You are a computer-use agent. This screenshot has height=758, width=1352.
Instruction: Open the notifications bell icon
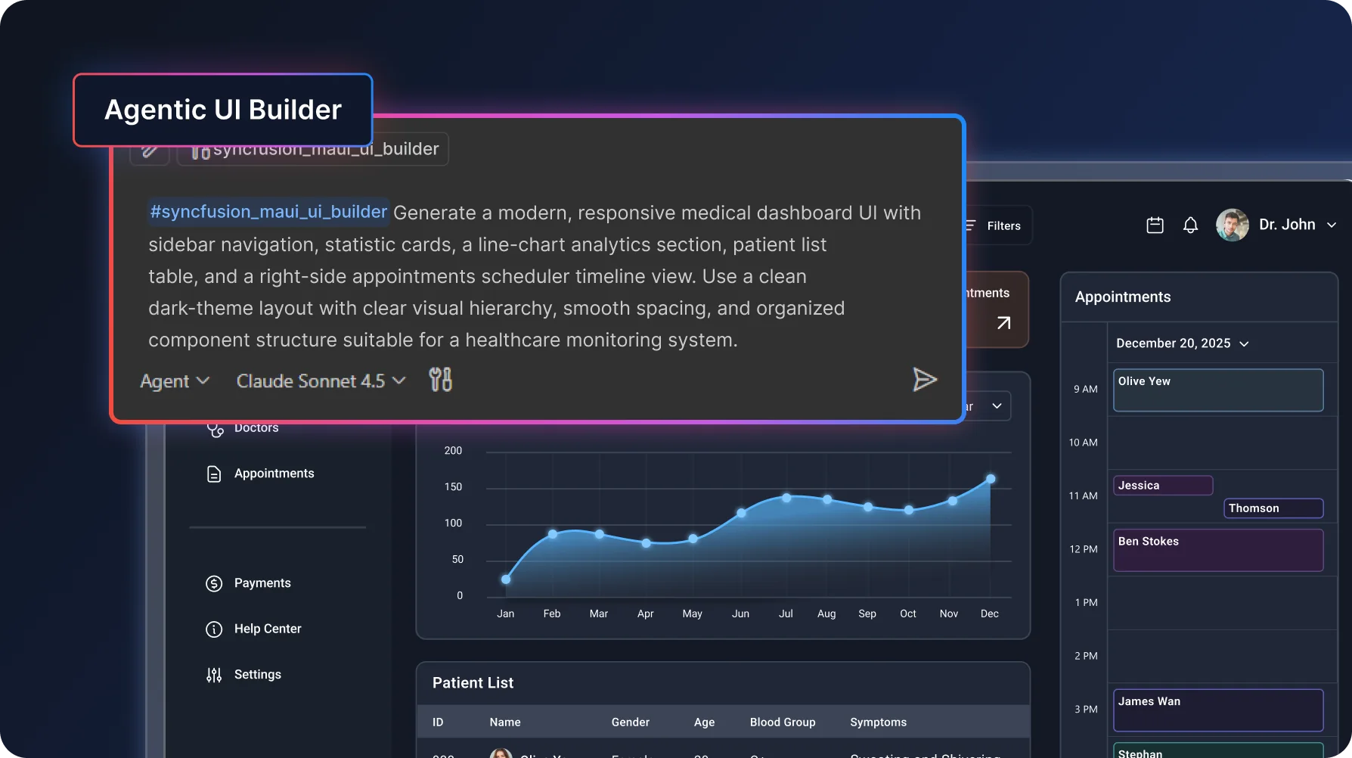coord(1190,225)
